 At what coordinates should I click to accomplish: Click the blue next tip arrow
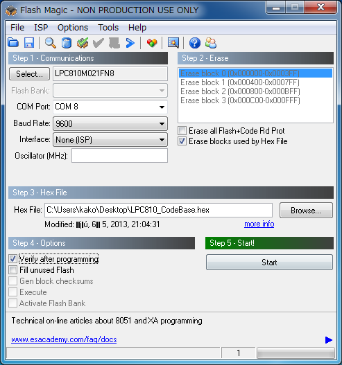pyautogui.click(x=329, y=340)
